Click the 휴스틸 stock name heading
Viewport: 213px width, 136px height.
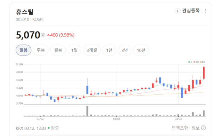(x=24, y=12)
